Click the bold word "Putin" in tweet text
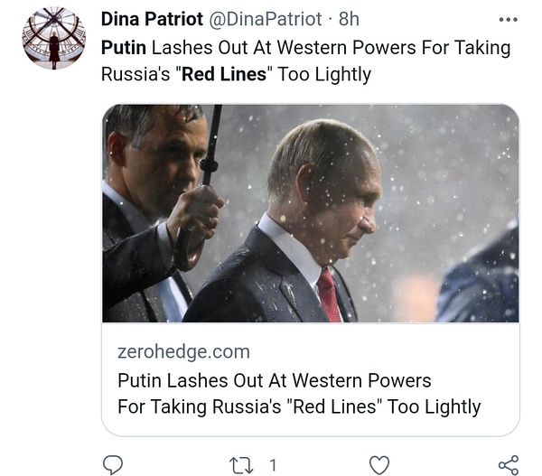This screenshot has width=542, height=476. (x=125, y=47)
